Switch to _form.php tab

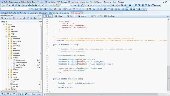[x=22, y=13]
